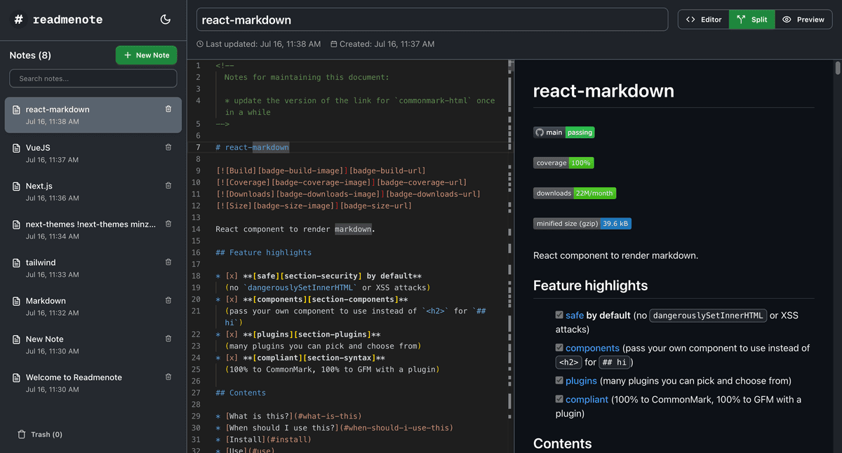Toggle the 'components' checkbox in preview
Screen dimensions: 842x453
pyautogui.click(x=559, y=348)
